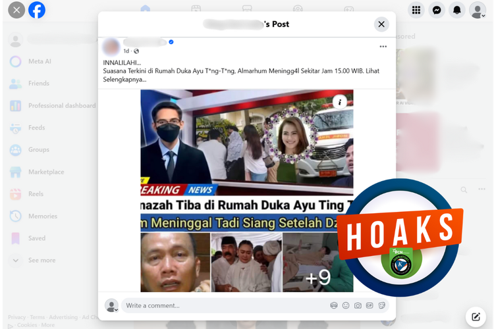Click the new message compose icon
Image resolution: width=494 pixels, height=329 pixels.
pyautogui.click(x=476, y=316)
